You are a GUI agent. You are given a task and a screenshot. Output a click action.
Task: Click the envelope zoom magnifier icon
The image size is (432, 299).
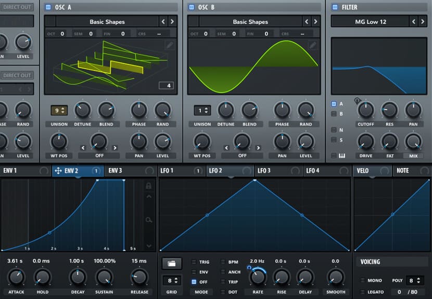149,220
